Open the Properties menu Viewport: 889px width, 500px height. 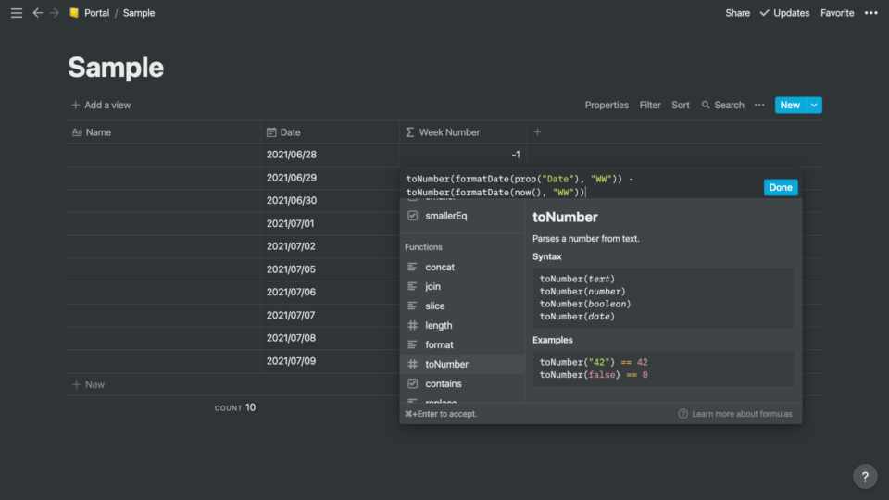[x=607, y=105]
